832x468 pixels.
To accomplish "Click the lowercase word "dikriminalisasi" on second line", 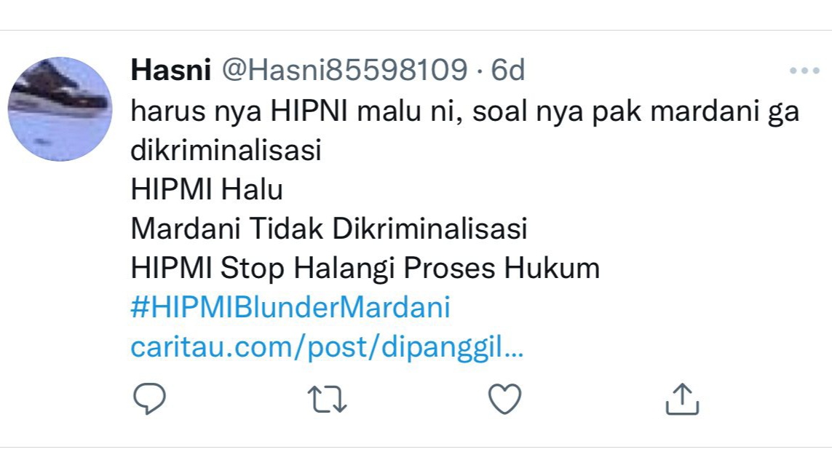I will 226,150.
